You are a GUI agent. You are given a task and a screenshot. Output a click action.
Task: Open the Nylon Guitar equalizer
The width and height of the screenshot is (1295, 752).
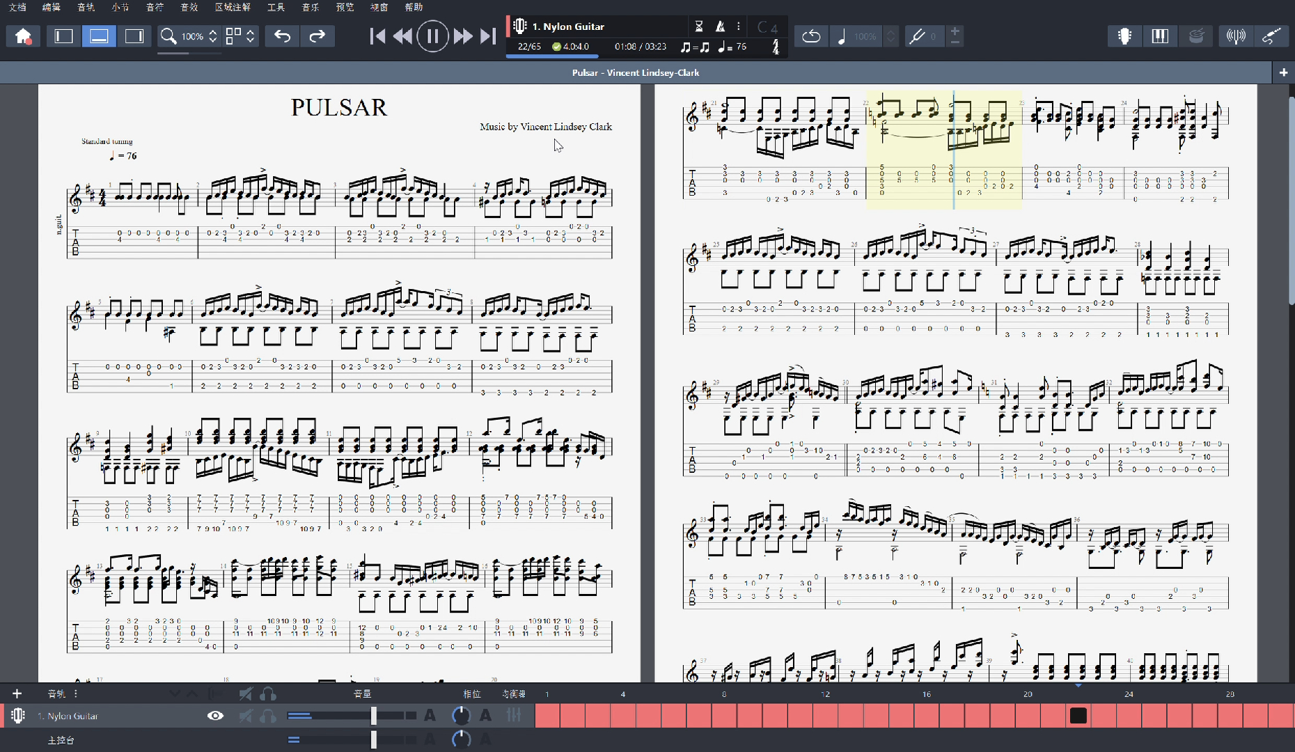514,715
